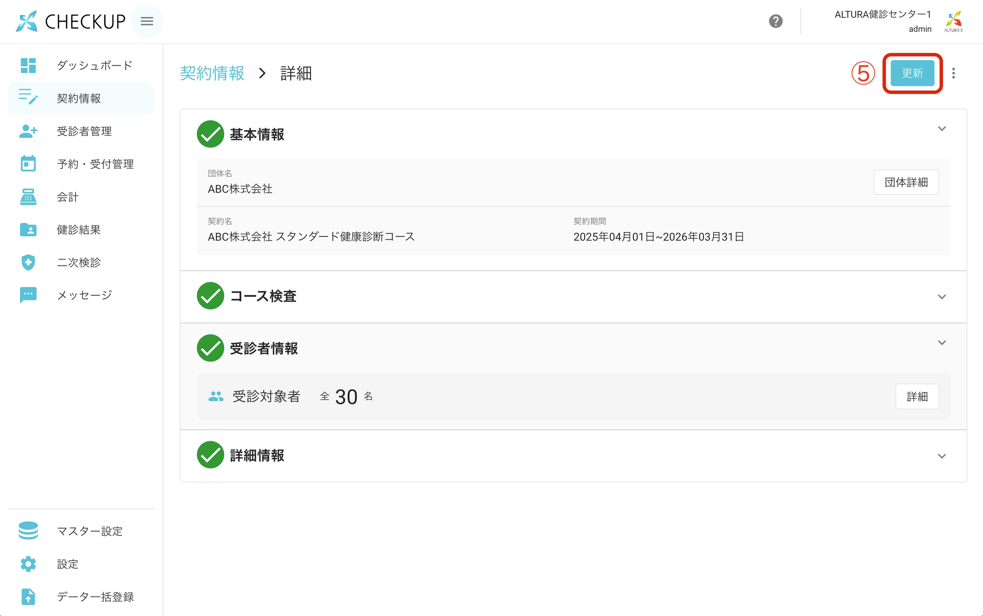
Task: Expand the コース検査 section chevron
Action: [942, 297]
